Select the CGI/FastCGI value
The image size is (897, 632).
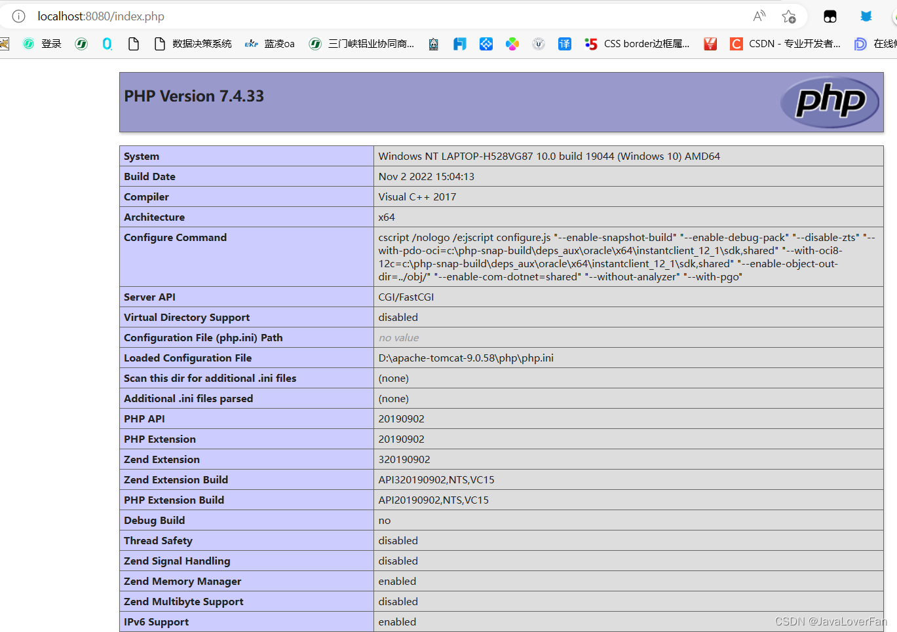(406, 297)
